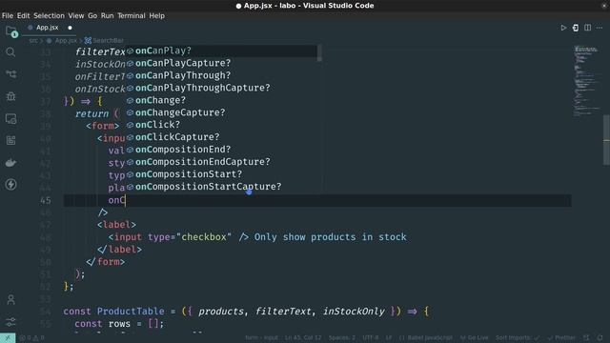Open the Manage settings icon
610x343 pixels.
[x=10, y=322]
